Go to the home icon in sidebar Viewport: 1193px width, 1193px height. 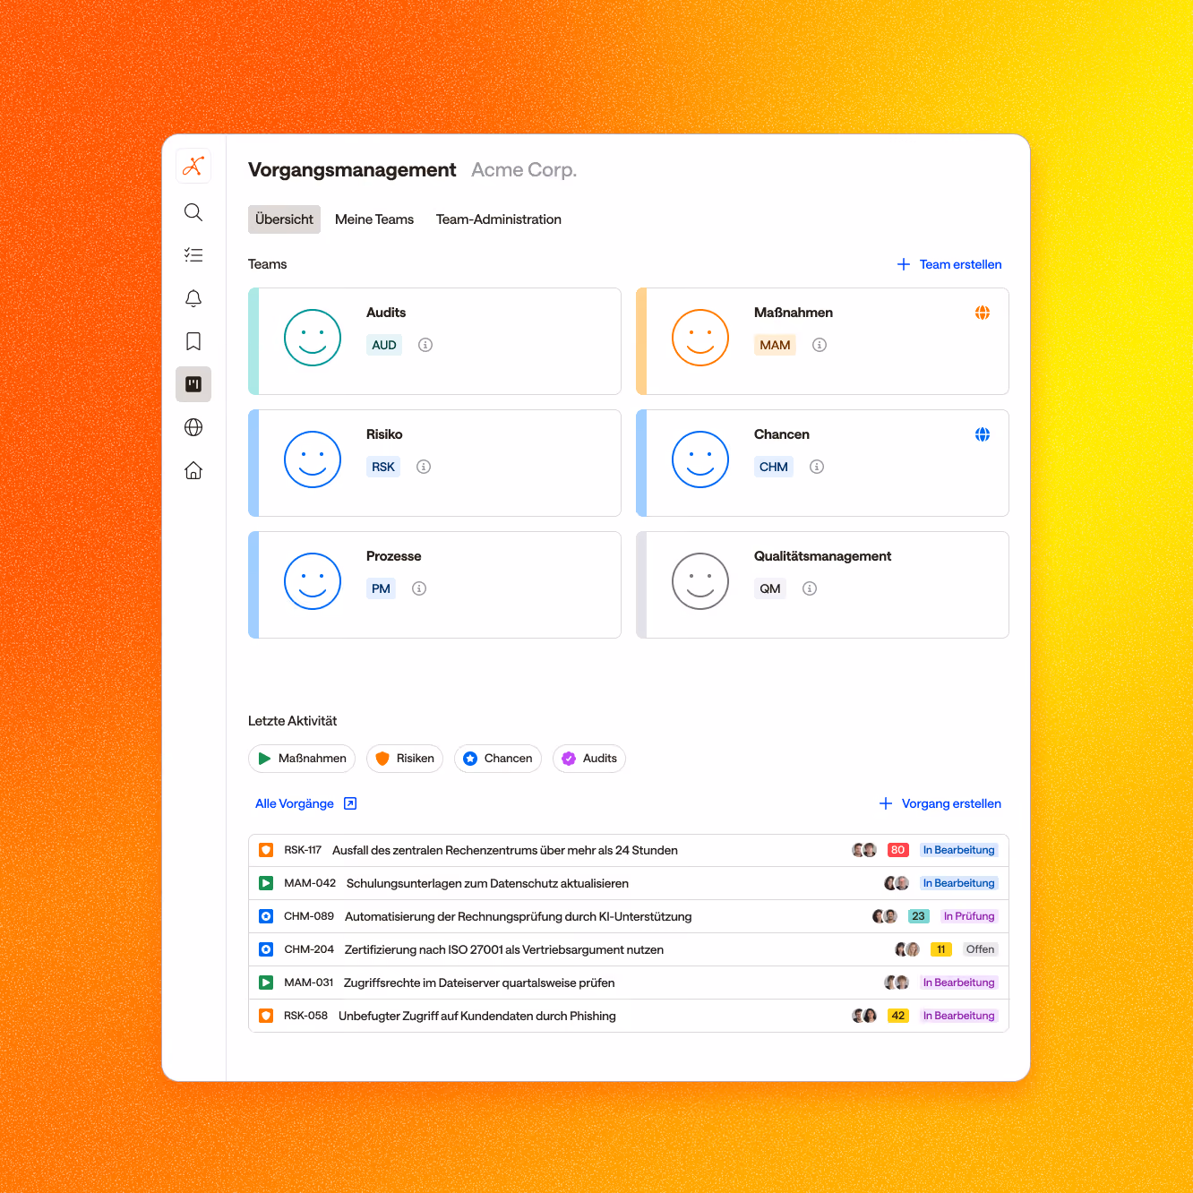(193, 470)
